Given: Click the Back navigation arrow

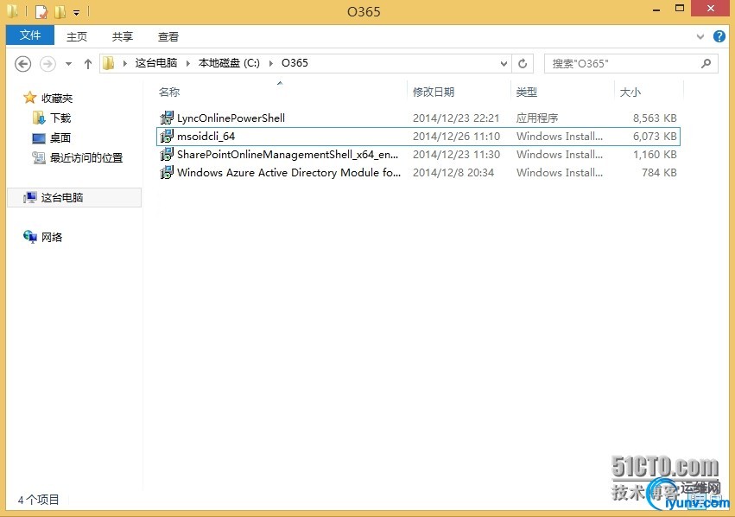Looking at the screenshot, I should [23, 63].
